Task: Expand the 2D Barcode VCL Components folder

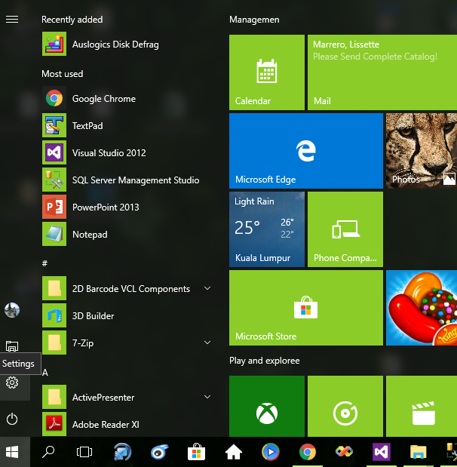Action: 207,288
